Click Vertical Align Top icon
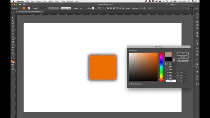The width and height of the screenshot is (210, 118). click(x=117, y=8)
